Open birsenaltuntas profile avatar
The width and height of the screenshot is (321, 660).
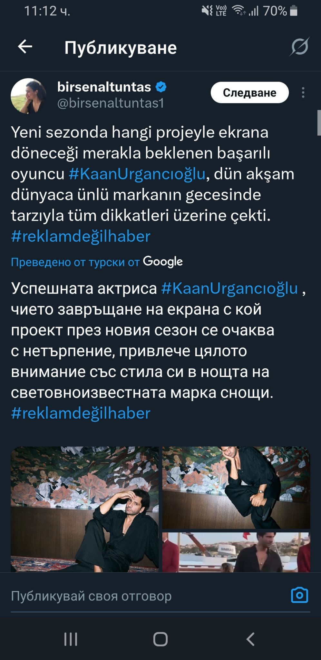(28, 96)
